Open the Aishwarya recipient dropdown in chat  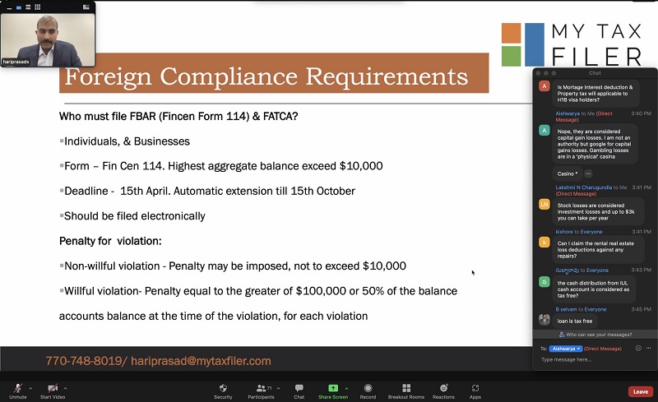[565, 349]
